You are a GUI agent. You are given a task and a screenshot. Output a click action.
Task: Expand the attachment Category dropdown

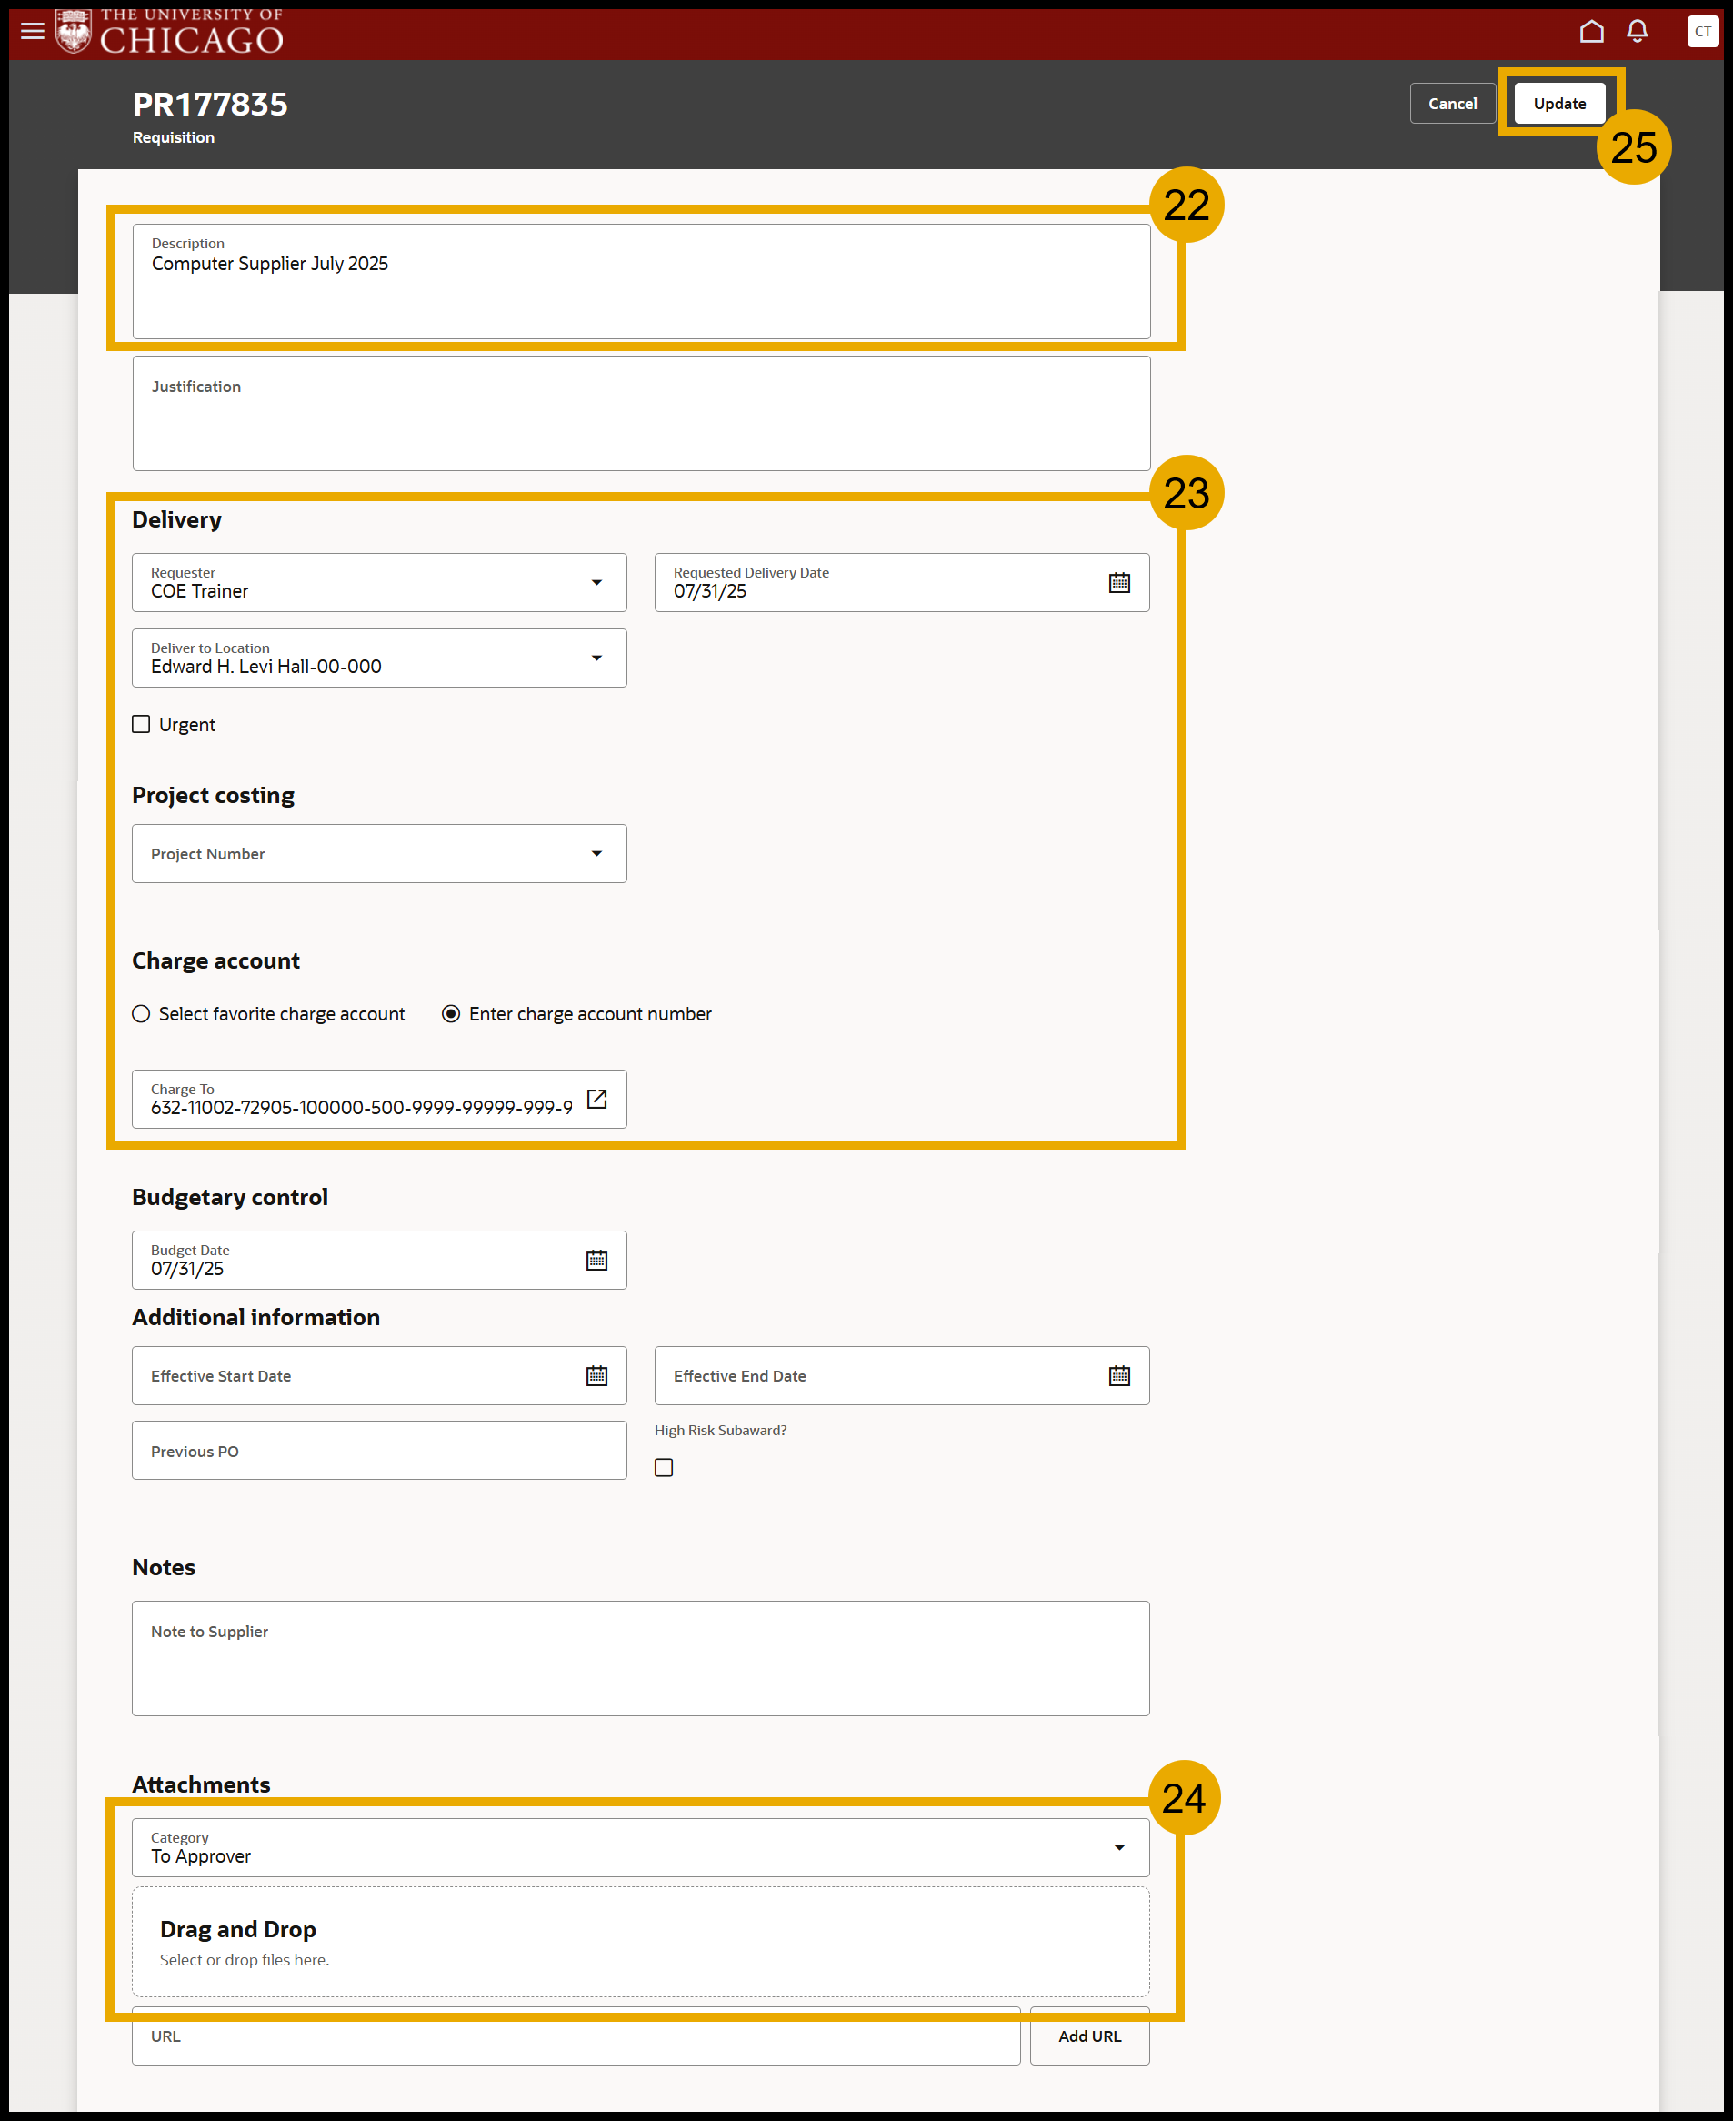[x=1119, y=1846]
